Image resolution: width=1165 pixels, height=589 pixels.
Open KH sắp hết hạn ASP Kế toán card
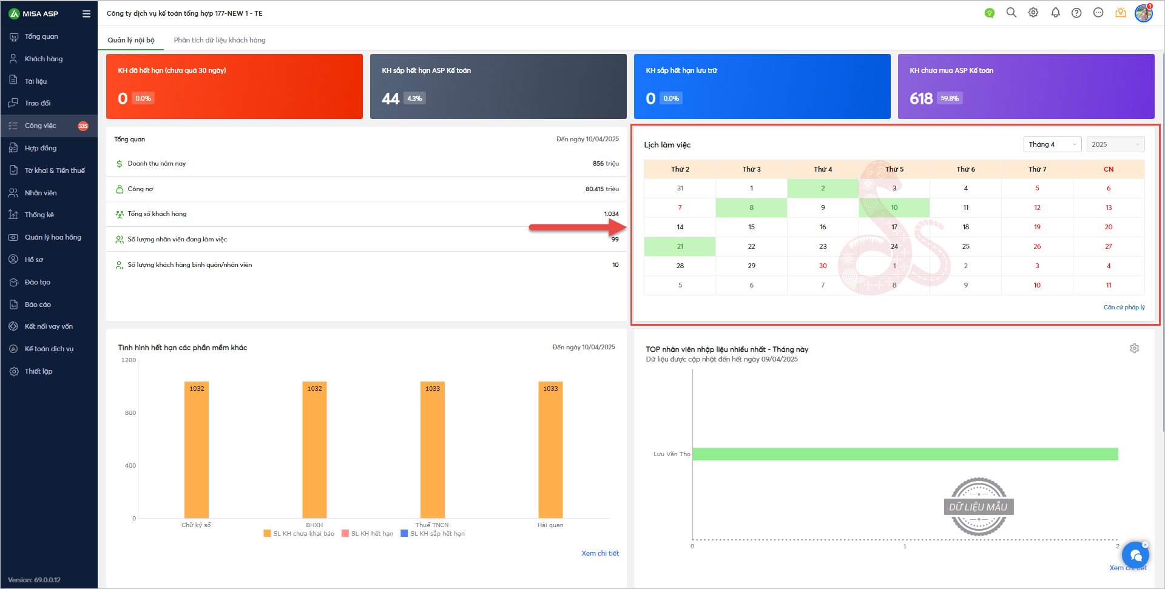click(x=498, y=86)
